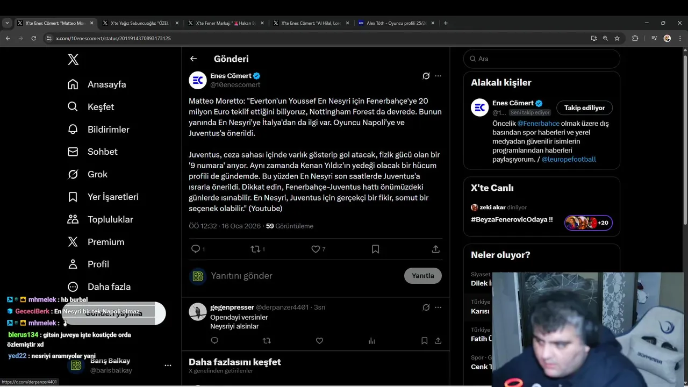Open 59 Görüntüleme view count
Image resolution: width=688 pixels, height=387 pixels.
point(289,226)
